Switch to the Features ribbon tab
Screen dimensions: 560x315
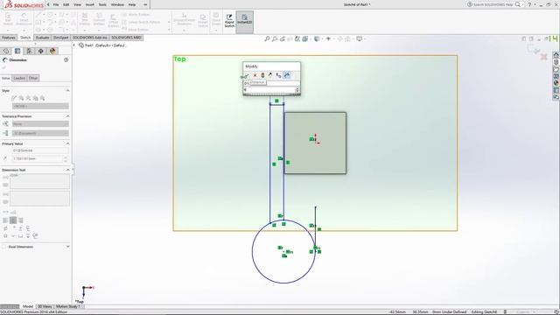tap(9, 38)
